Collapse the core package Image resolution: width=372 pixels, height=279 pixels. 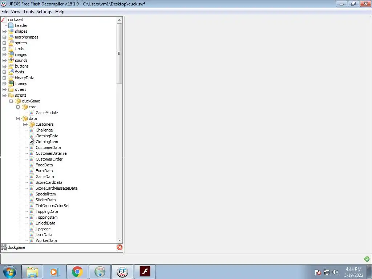tap(18, 107)
